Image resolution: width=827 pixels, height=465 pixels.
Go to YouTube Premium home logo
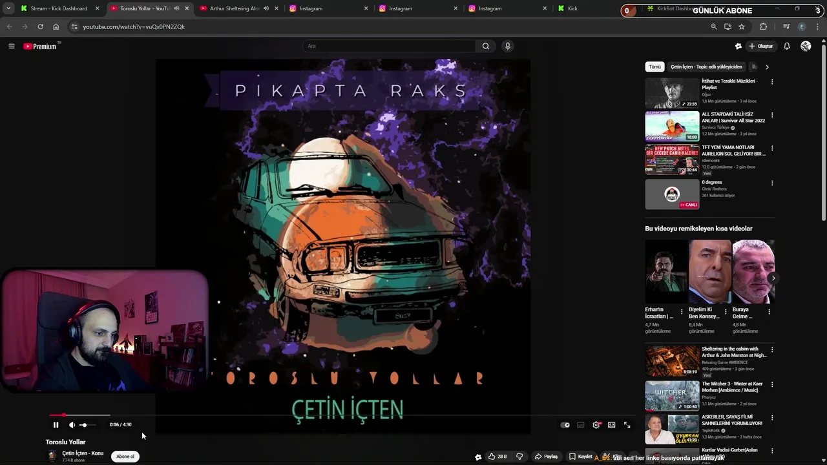(40, 46)
